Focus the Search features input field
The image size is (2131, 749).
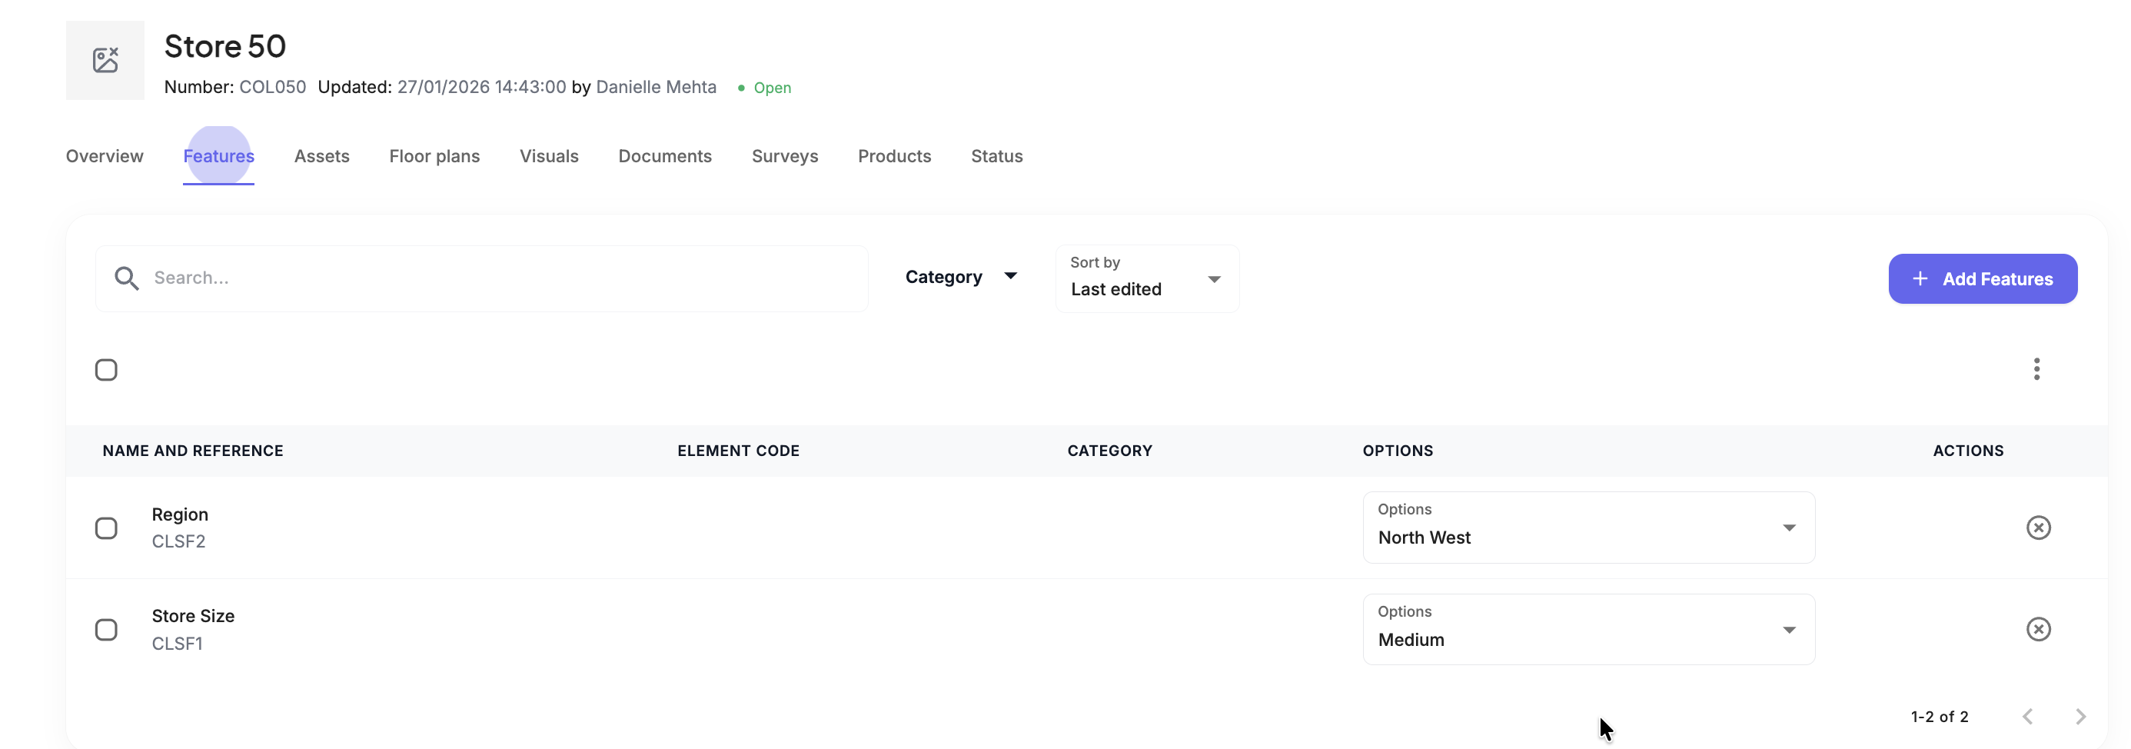[x=481, y=278]
